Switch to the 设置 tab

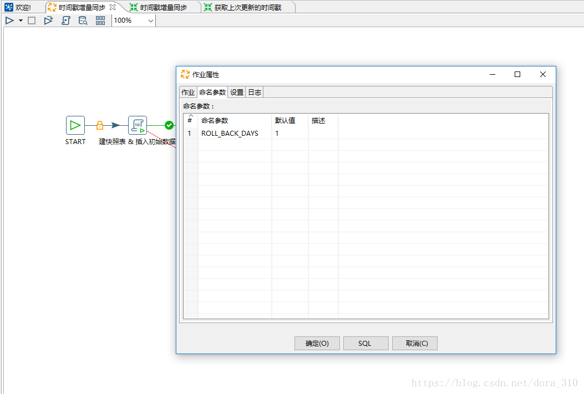[x=237, y=93]
